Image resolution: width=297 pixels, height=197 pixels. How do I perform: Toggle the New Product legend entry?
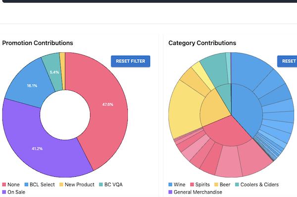pyautogui.click(x=77, y=185)
